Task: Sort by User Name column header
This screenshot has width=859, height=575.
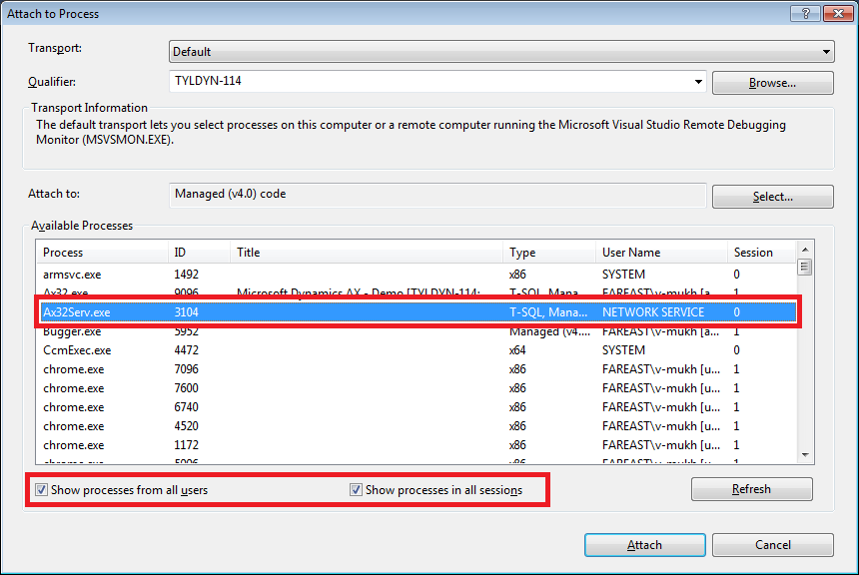Action: (660, 253)
